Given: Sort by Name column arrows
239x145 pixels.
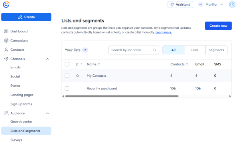Looking at the screenshot, I should [99, 64].
